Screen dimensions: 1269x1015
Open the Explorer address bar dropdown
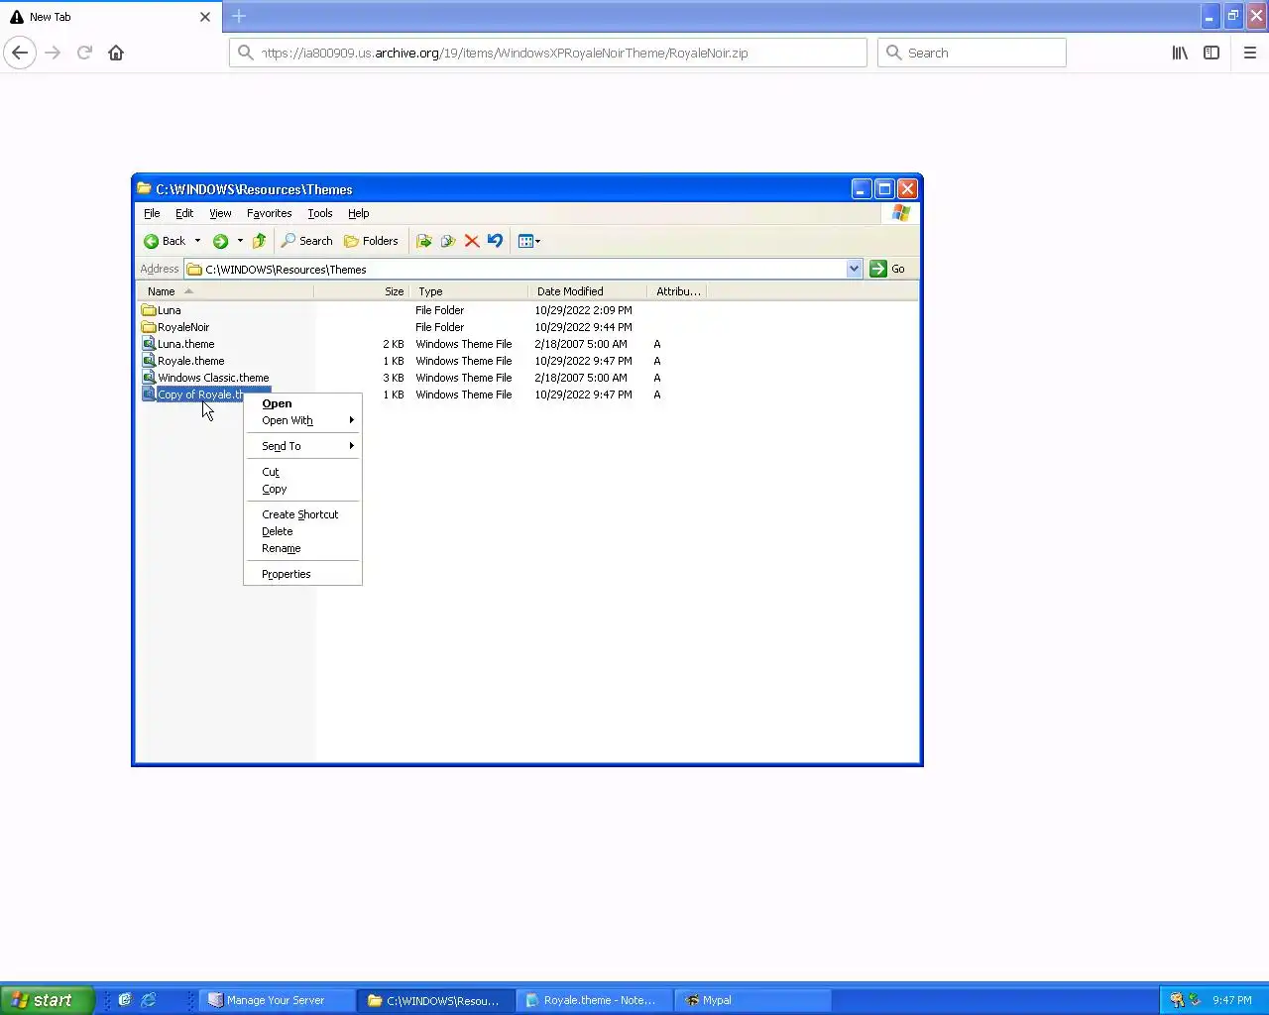[854, 269]
